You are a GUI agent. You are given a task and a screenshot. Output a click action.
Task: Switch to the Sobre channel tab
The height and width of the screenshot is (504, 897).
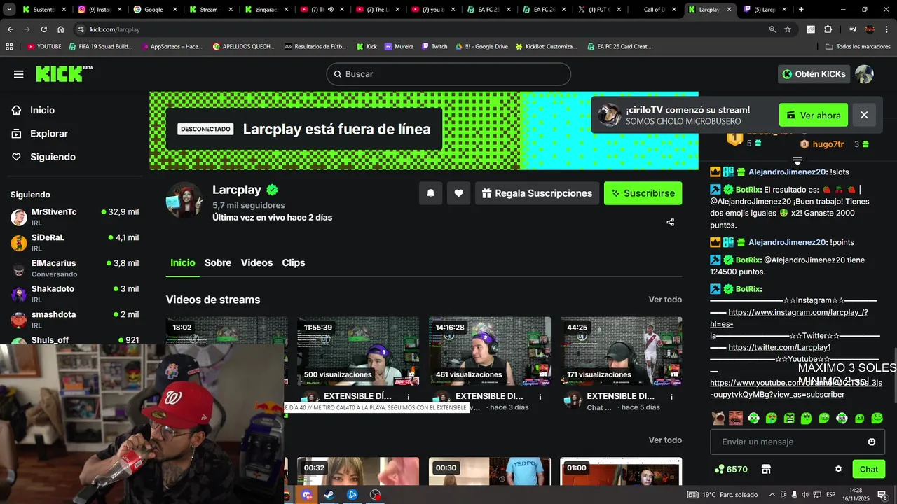[x=218, y=262]
